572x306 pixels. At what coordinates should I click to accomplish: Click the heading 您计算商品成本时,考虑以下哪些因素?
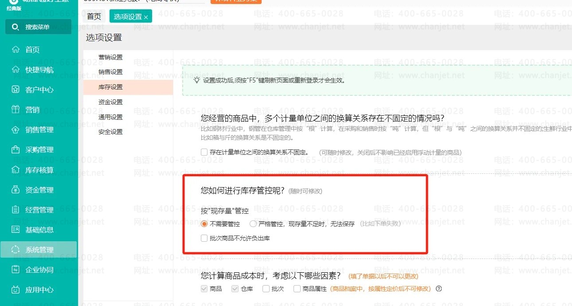pos(271,276)
